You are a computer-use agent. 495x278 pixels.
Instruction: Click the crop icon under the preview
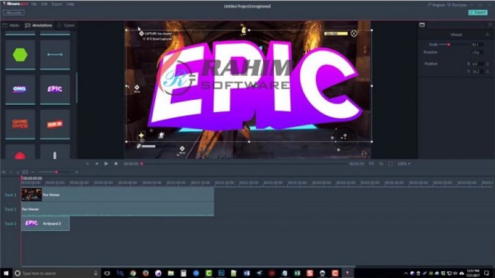[x=381, y=164]
